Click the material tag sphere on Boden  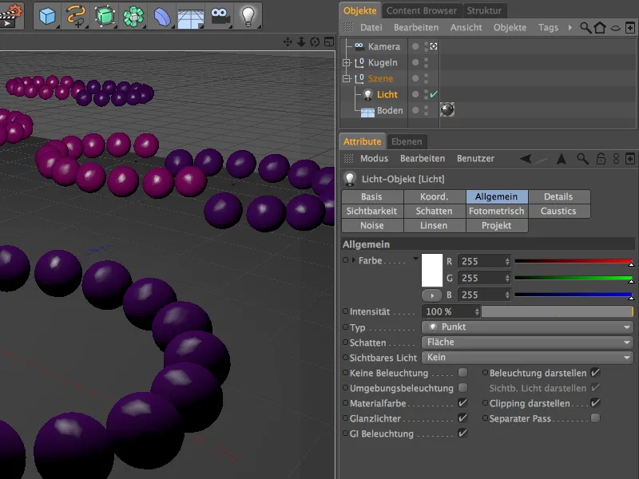tap(447, 109)
